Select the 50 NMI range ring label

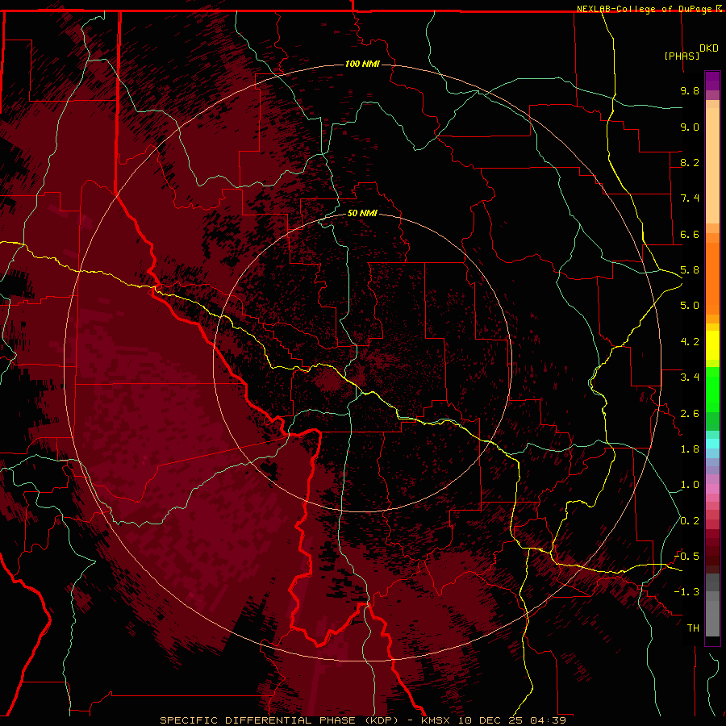(362, 213)
